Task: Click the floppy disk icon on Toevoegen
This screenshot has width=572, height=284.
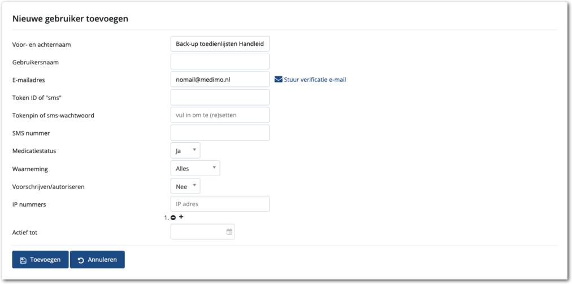Action: (x=23, y=260)
